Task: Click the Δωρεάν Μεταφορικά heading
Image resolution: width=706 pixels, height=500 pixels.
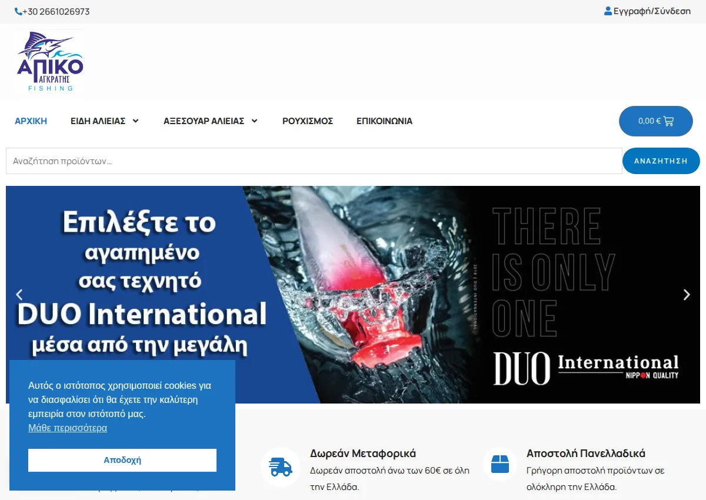Action: (363, 454)
